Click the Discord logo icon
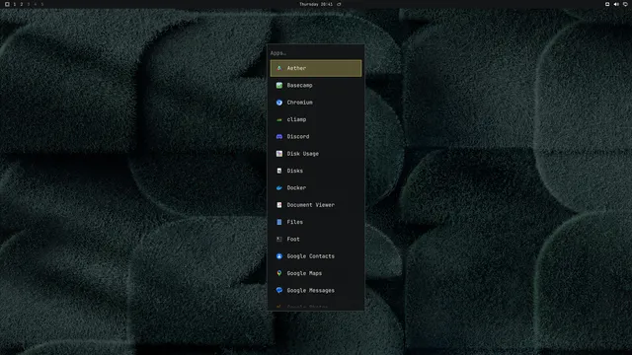632x355 pixels. coord(279,137)
